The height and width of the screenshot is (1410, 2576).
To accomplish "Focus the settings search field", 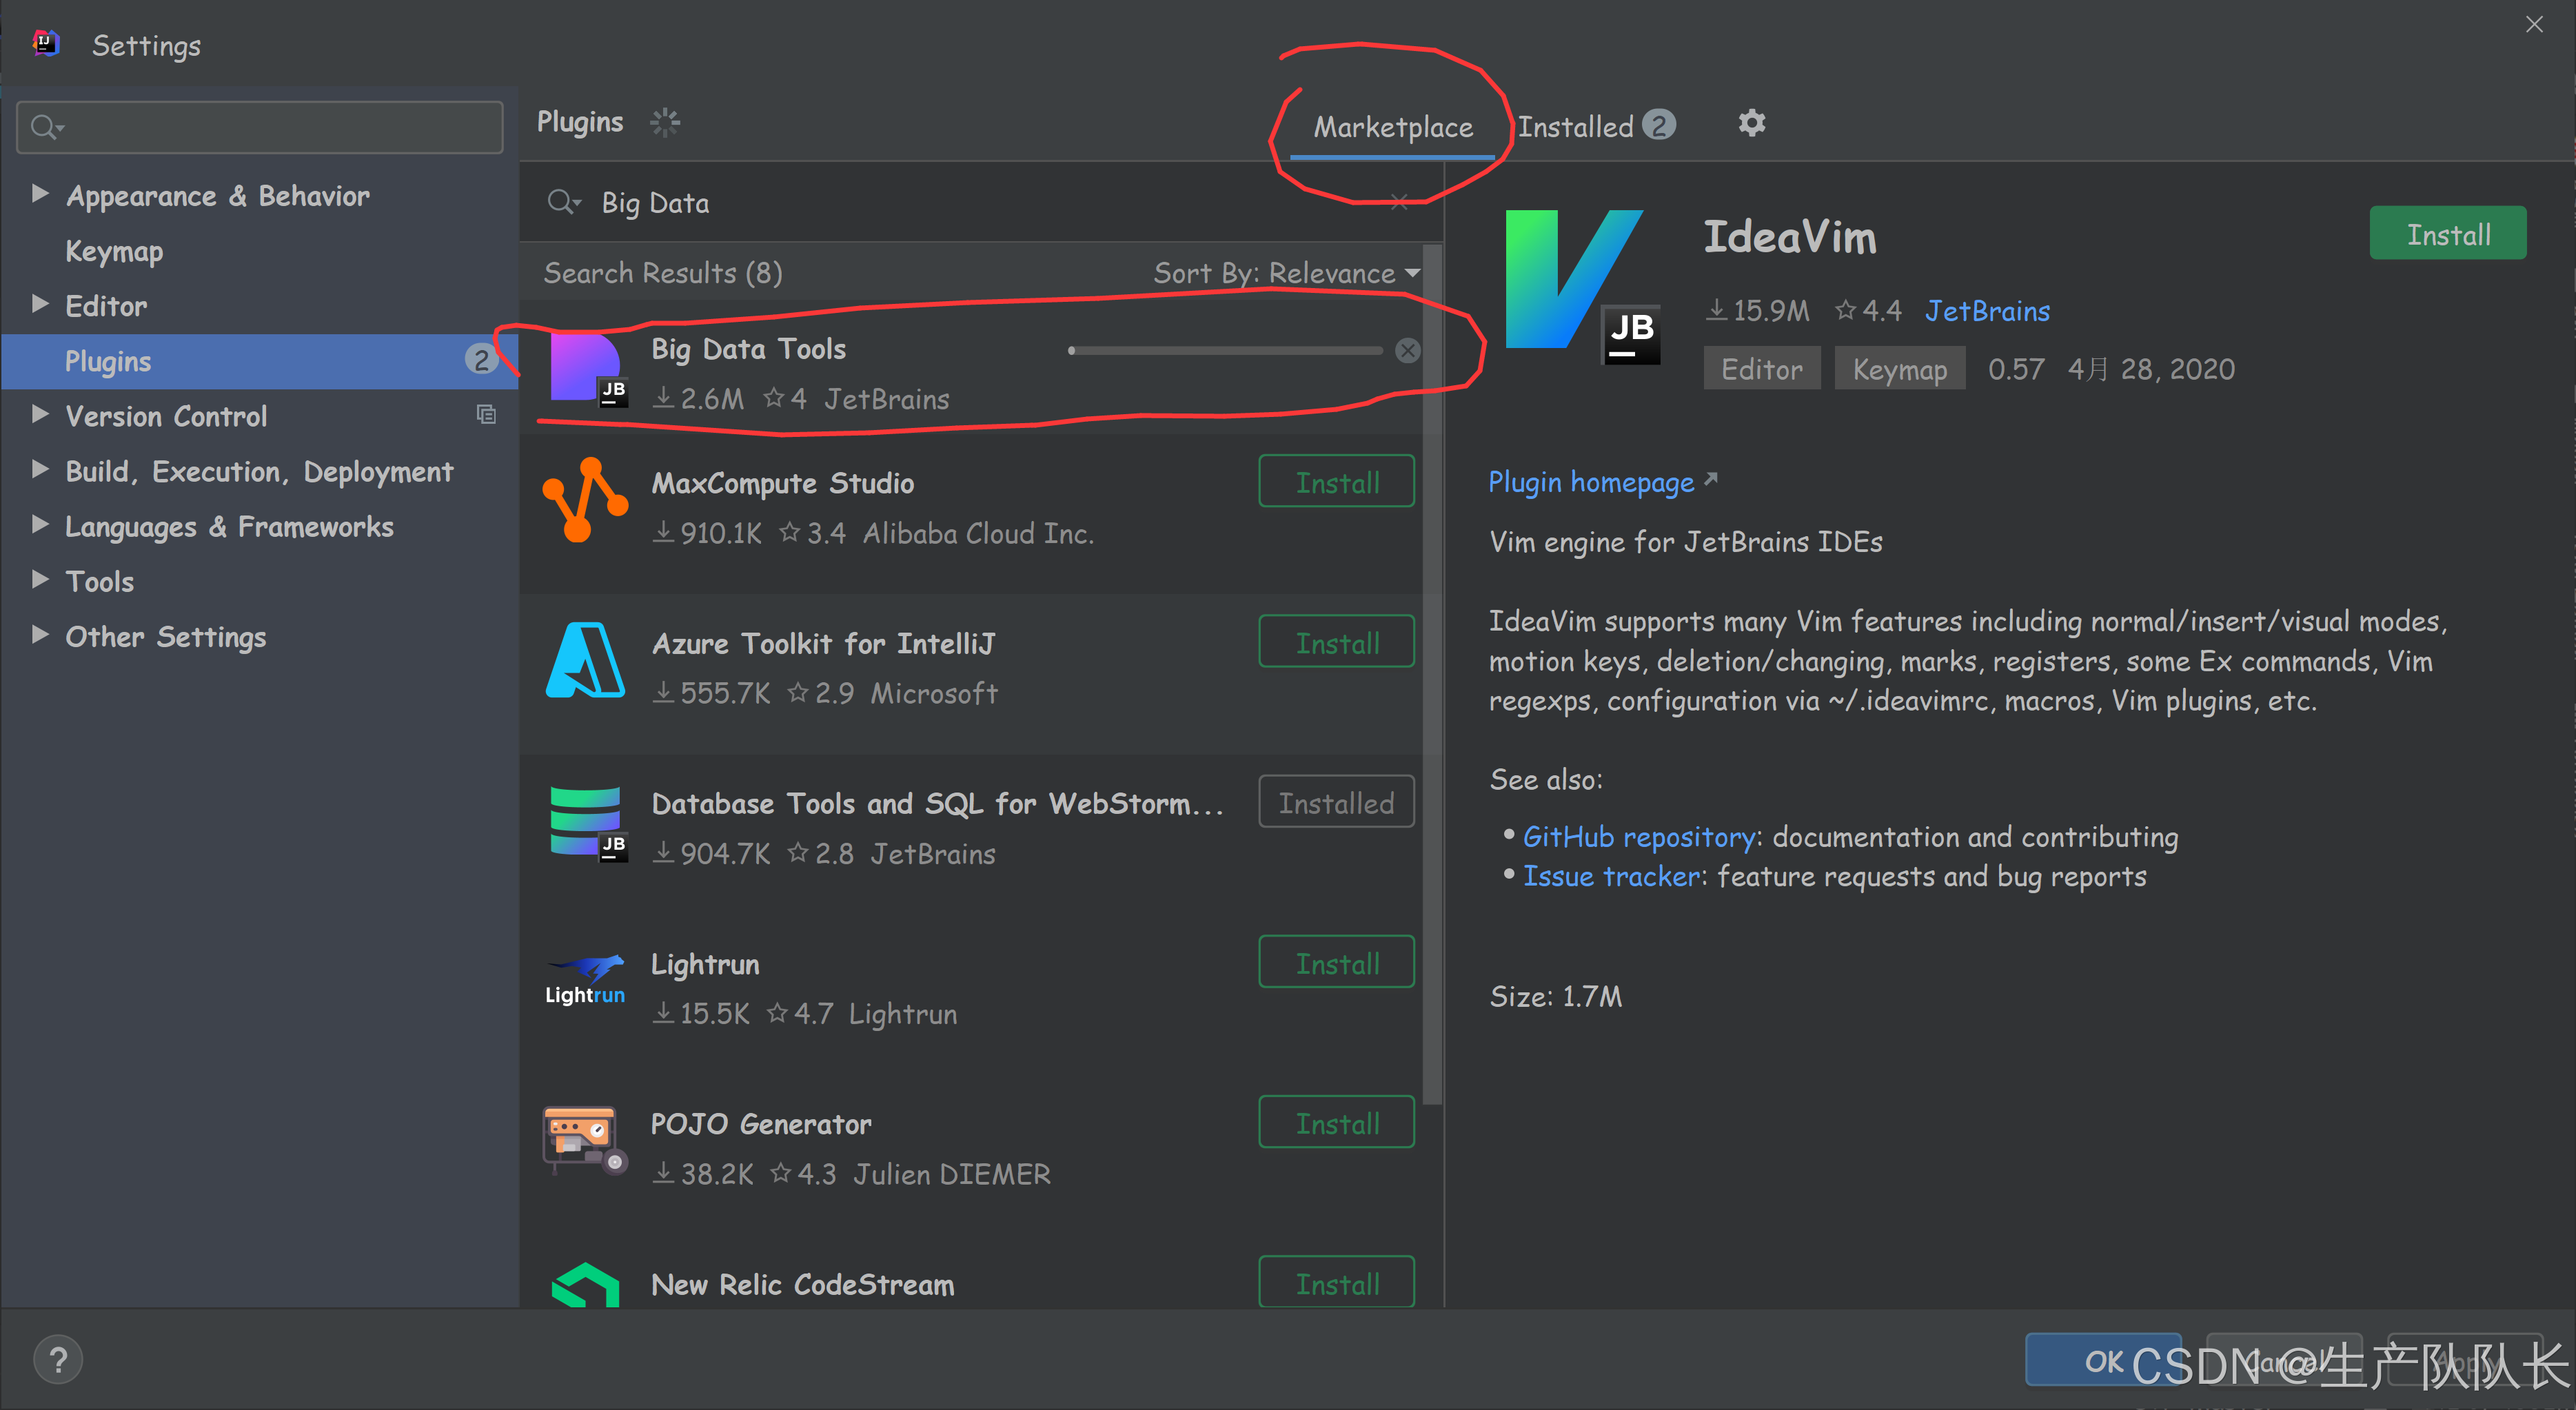I will [x=260, y=127].
